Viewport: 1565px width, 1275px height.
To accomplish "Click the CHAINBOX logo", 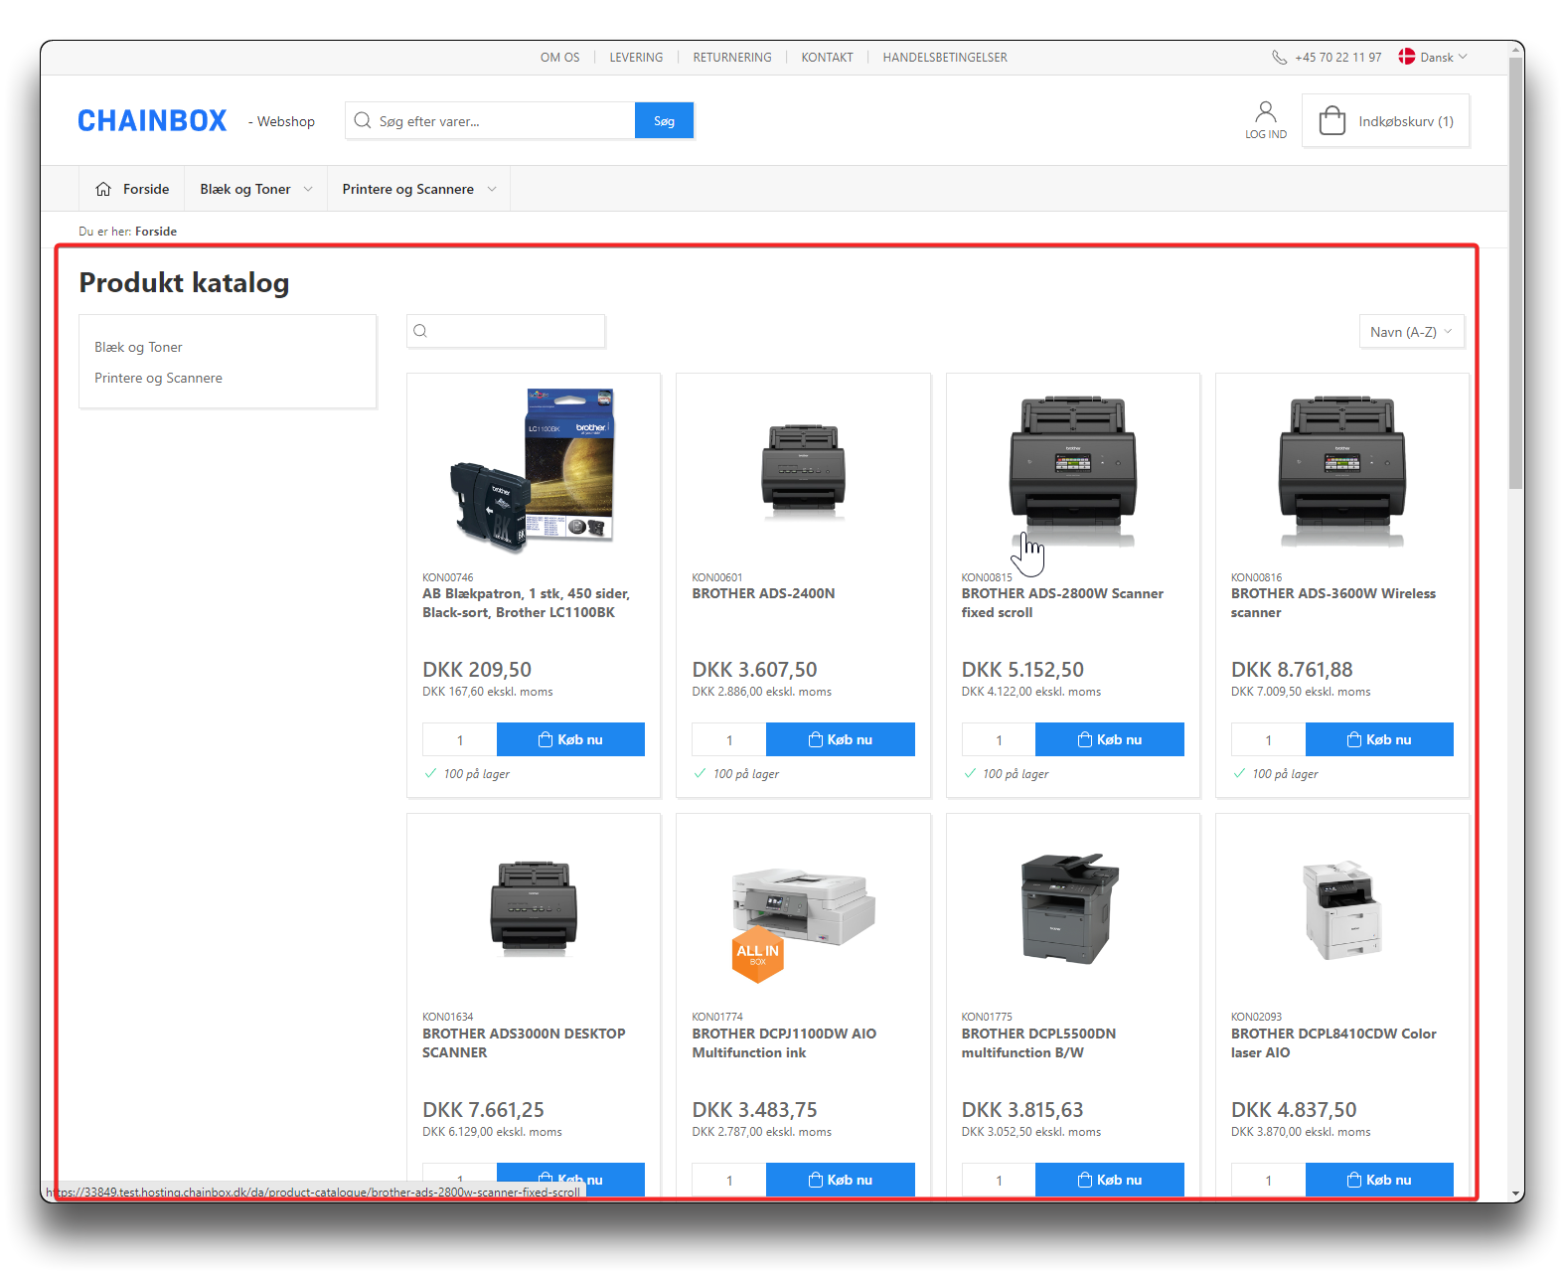I will click(152, 121).
